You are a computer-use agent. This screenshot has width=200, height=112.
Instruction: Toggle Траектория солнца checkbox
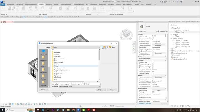[x=153, y=55]
